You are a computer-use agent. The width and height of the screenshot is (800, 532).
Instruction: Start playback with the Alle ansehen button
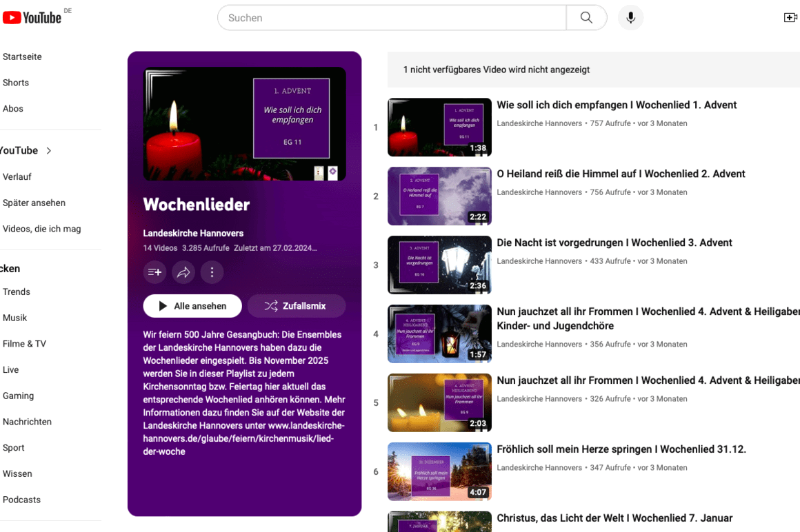tap(192, 305)
